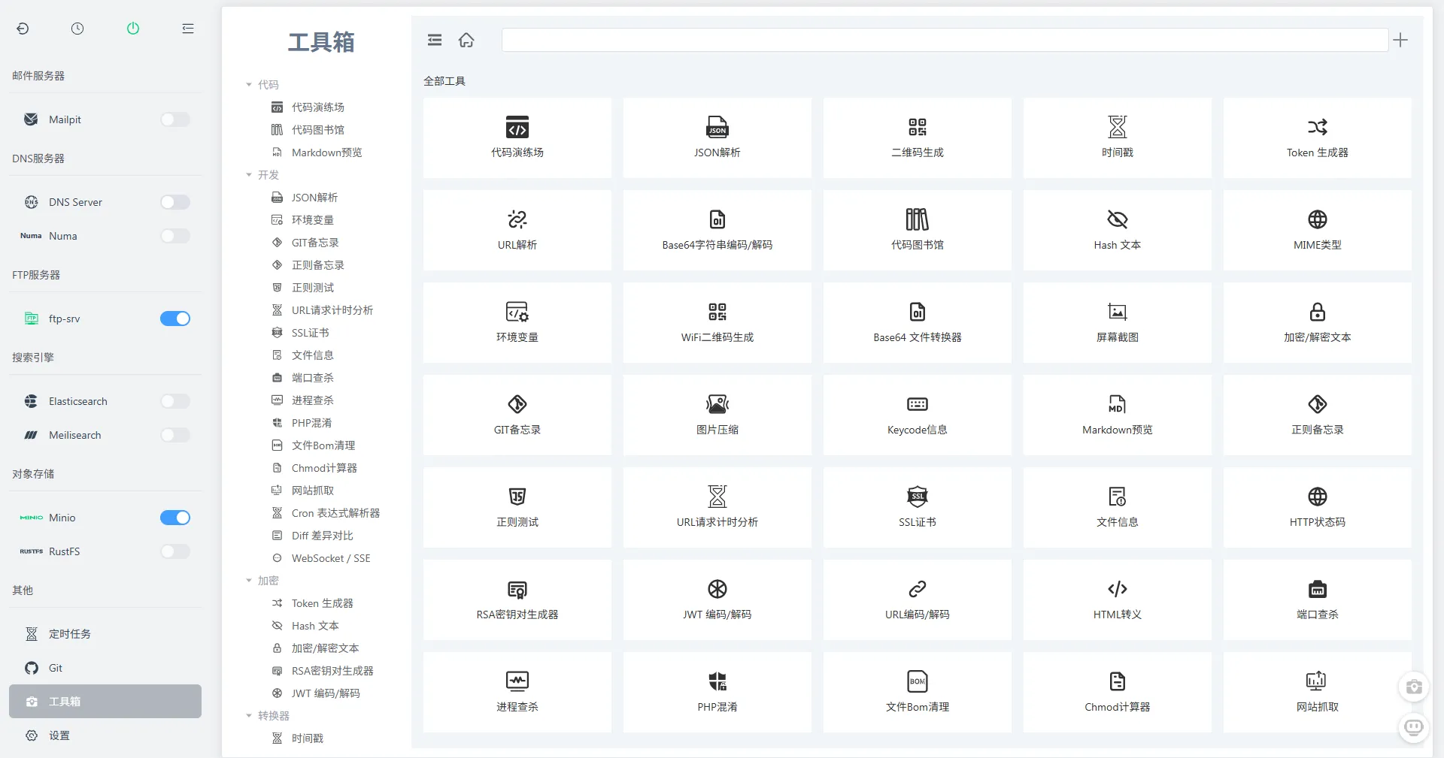Click the 工具箱 panel heading

click(x=321, y=42)
